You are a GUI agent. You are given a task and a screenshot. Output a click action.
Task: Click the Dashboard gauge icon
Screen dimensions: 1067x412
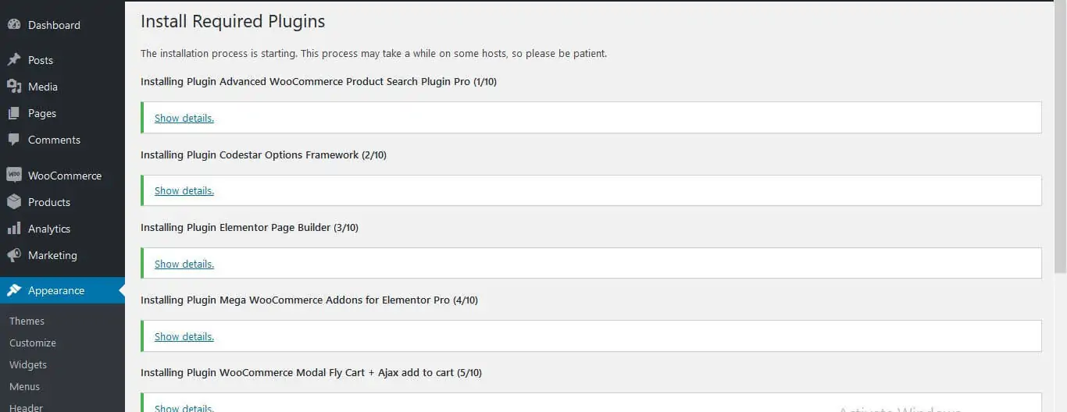(x=14, y=24)
